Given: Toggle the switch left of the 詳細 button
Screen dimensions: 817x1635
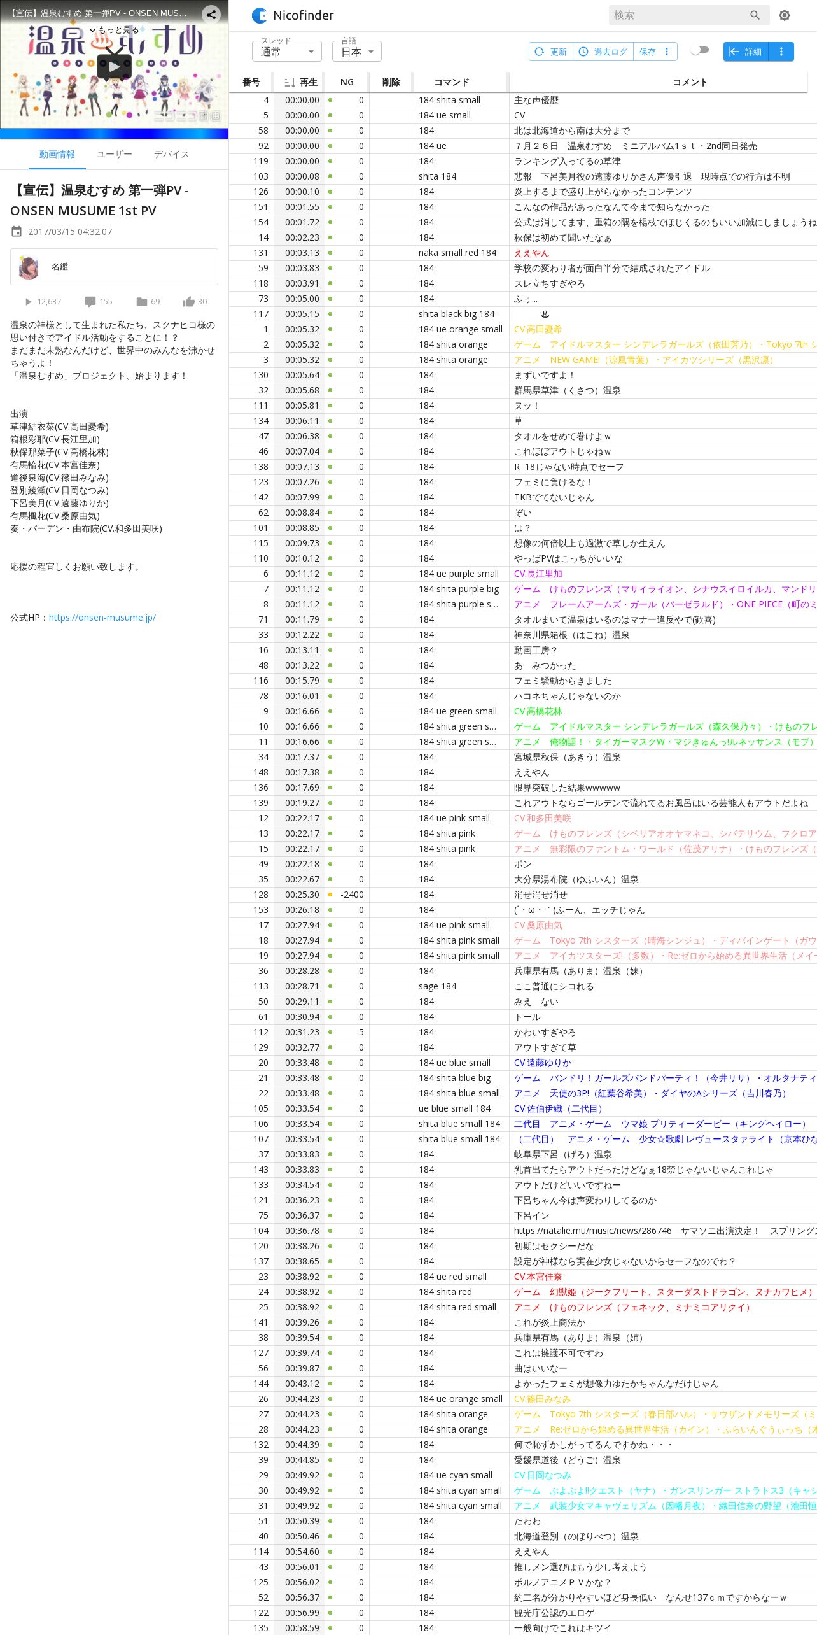Looking at the screenshot, I should (x=700, y=51).
